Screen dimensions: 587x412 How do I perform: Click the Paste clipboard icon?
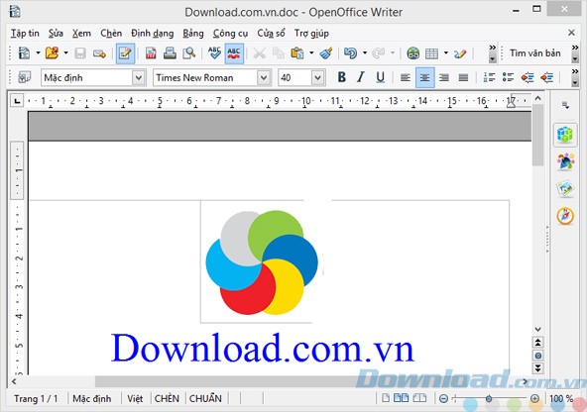click(x=297, y=53)
